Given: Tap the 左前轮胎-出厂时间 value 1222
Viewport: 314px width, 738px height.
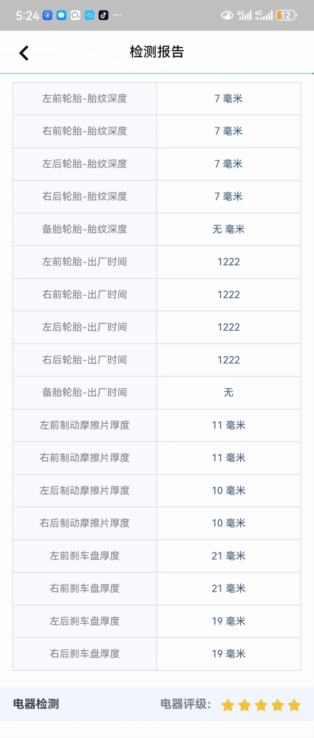Looking at the screenshot, I should (229, 262).
